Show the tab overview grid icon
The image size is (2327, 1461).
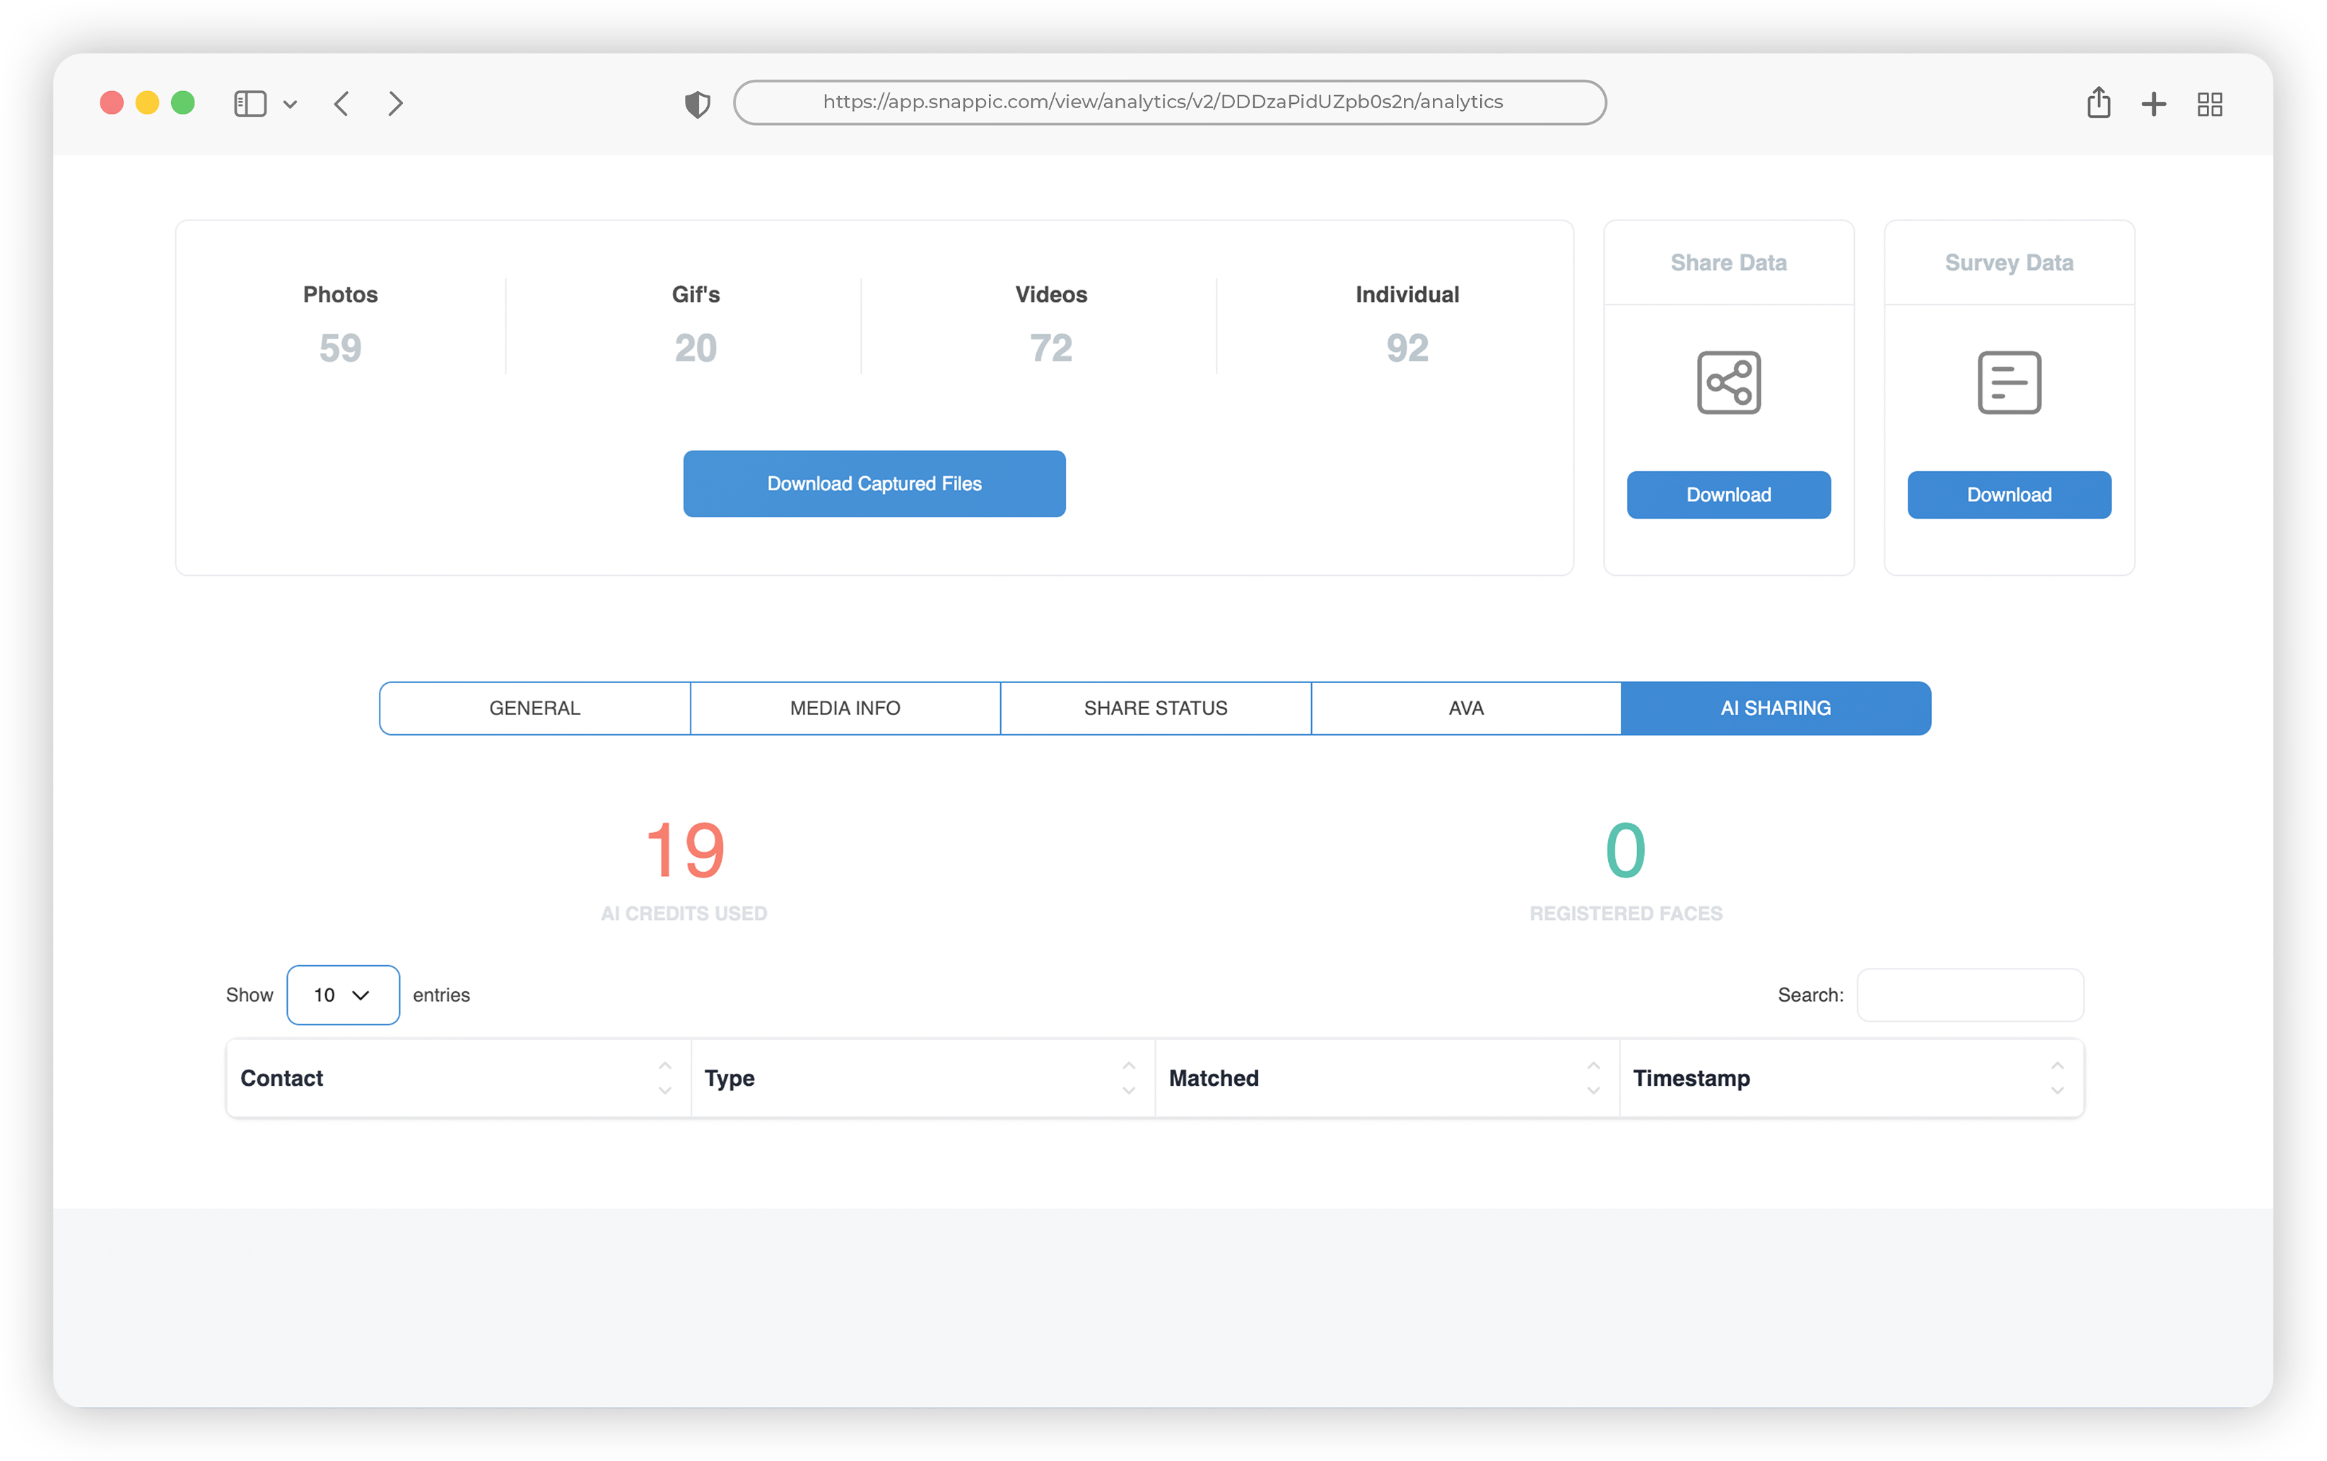(2209, 103)
